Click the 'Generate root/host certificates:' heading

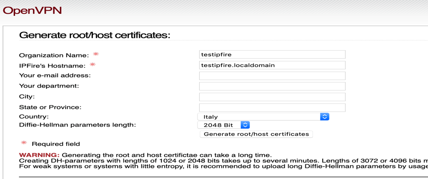[x=95, y=35]
